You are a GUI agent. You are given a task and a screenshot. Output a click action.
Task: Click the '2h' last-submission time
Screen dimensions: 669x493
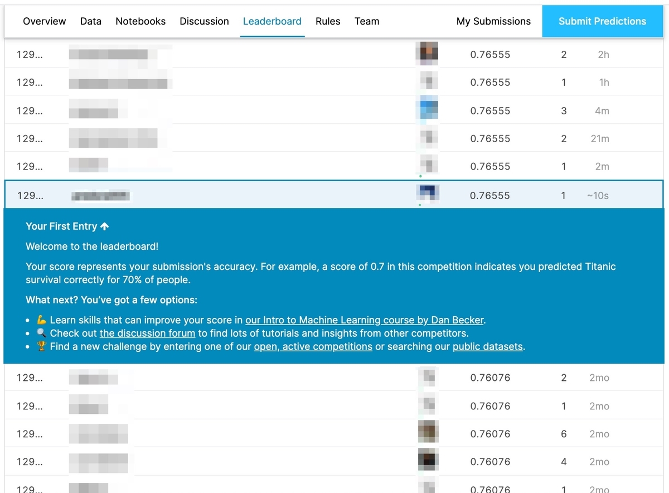[603, 55]
